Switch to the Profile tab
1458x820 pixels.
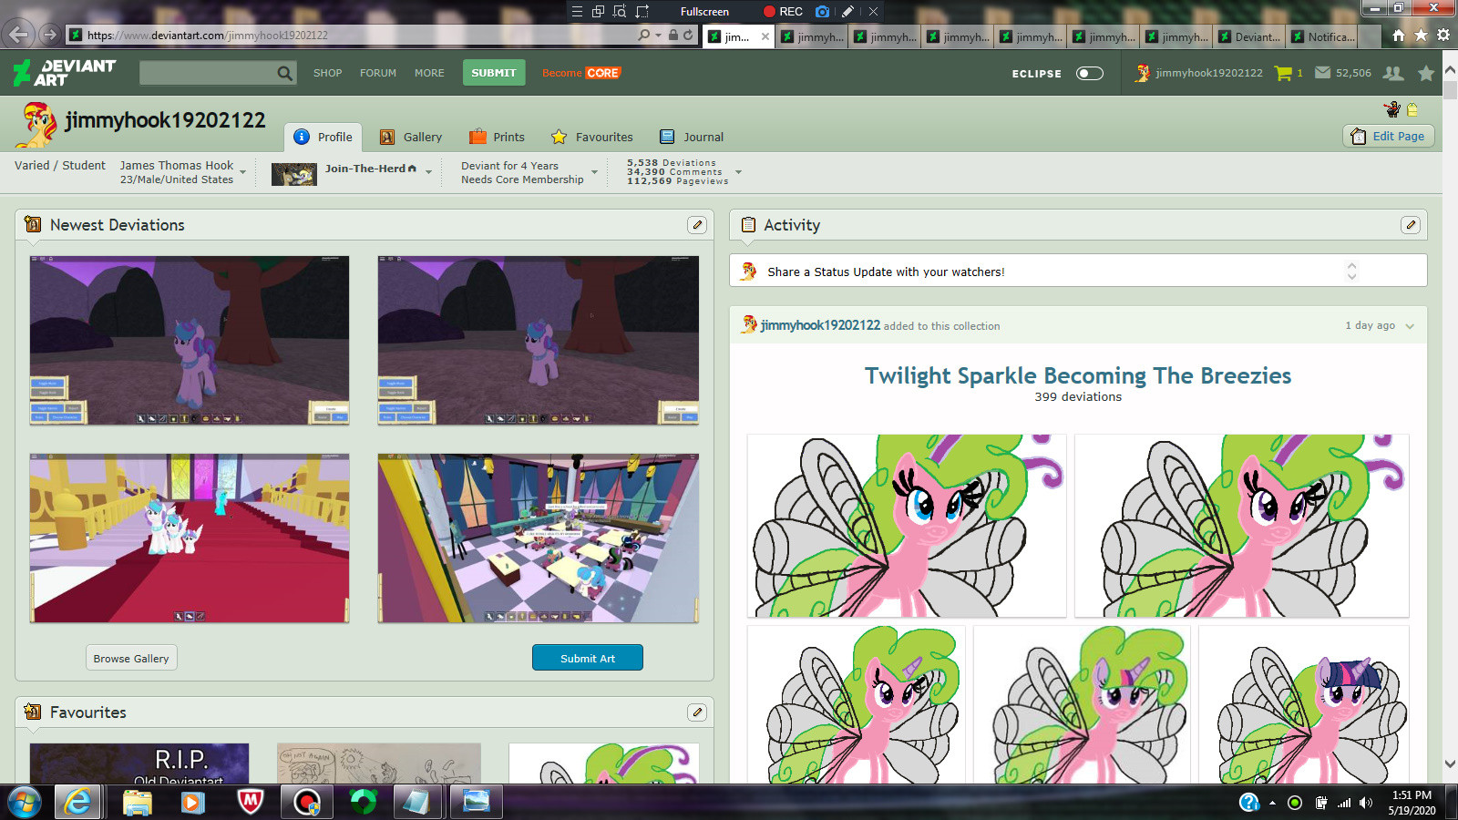pos(323,137)
